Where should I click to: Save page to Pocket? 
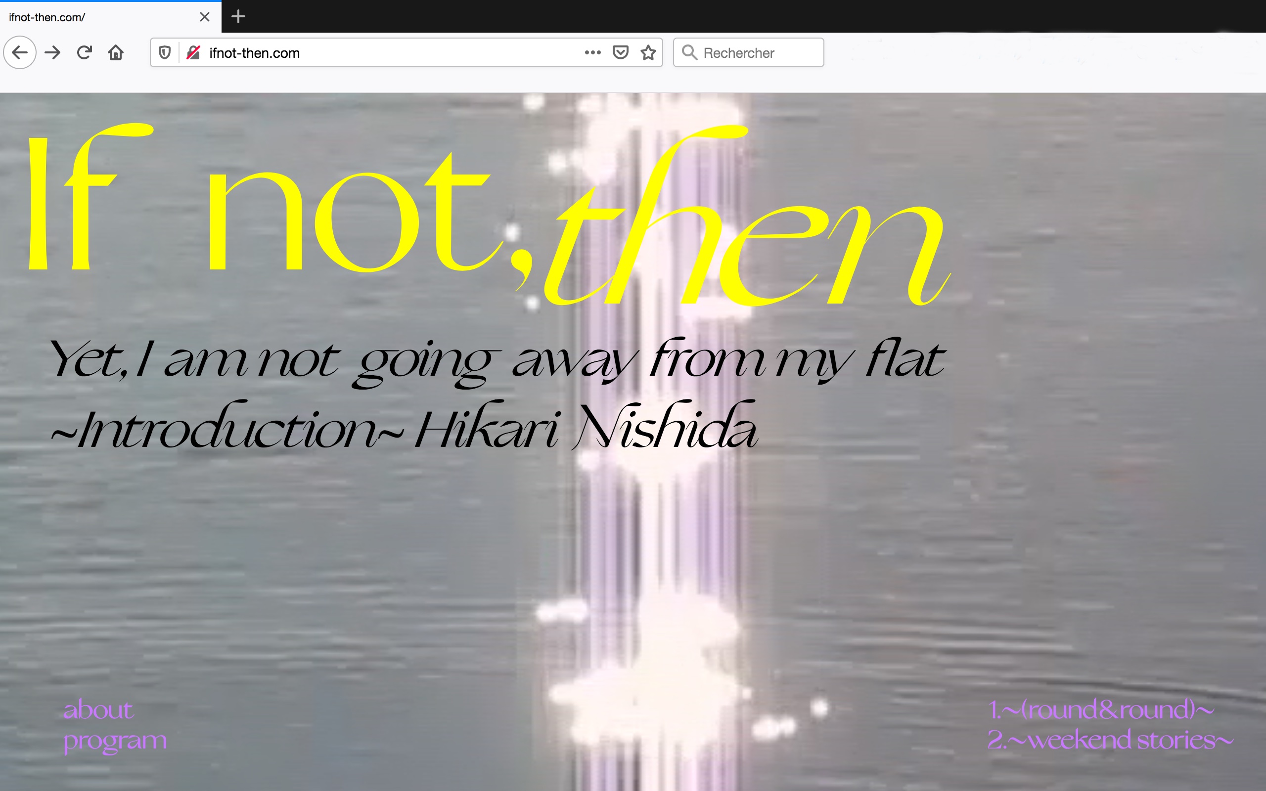621,52
